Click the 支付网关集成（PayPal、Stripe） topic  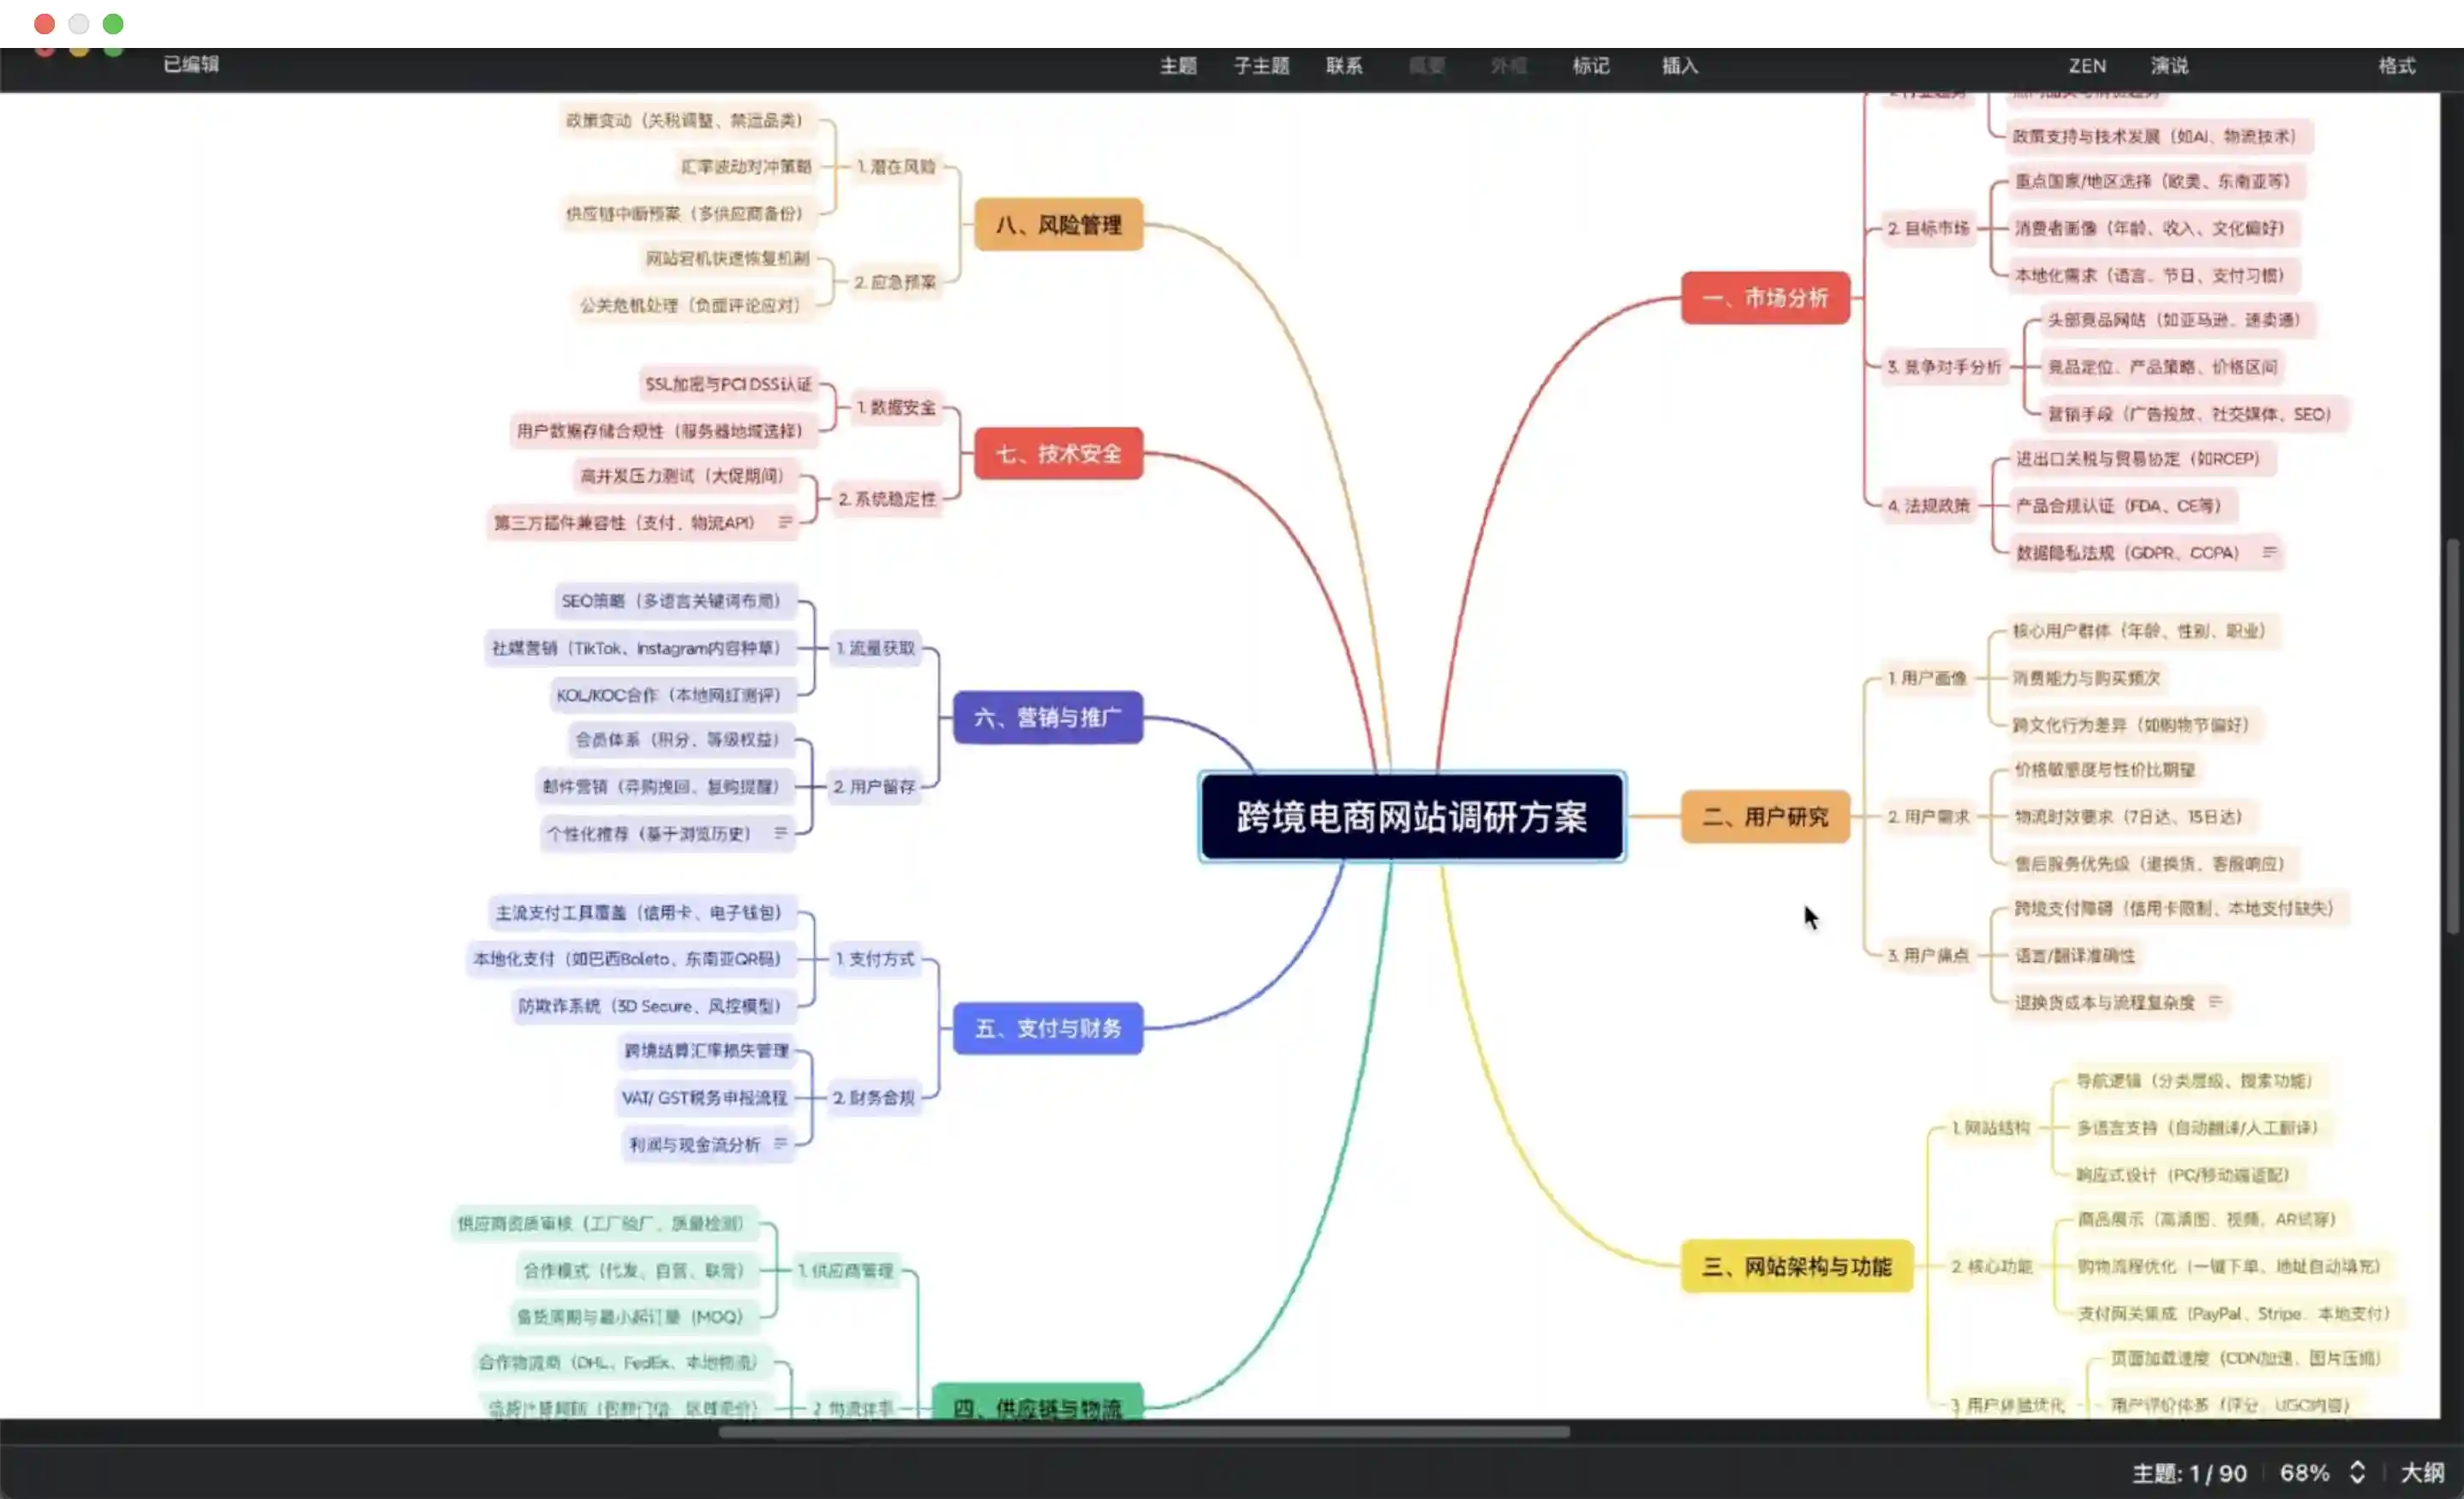coord(2238,1313)
